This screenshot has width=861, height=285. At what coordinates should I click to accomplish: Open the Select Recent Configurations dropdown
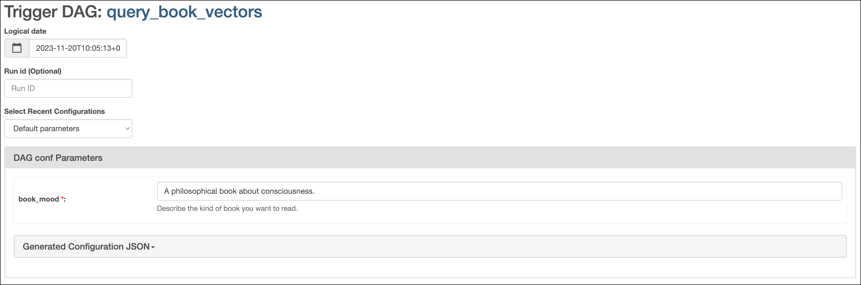coord(68,128)
